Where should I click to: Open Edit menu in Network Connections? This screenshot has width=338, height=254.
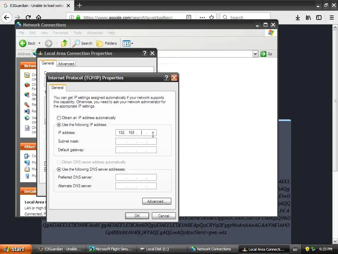click(33, 33)
